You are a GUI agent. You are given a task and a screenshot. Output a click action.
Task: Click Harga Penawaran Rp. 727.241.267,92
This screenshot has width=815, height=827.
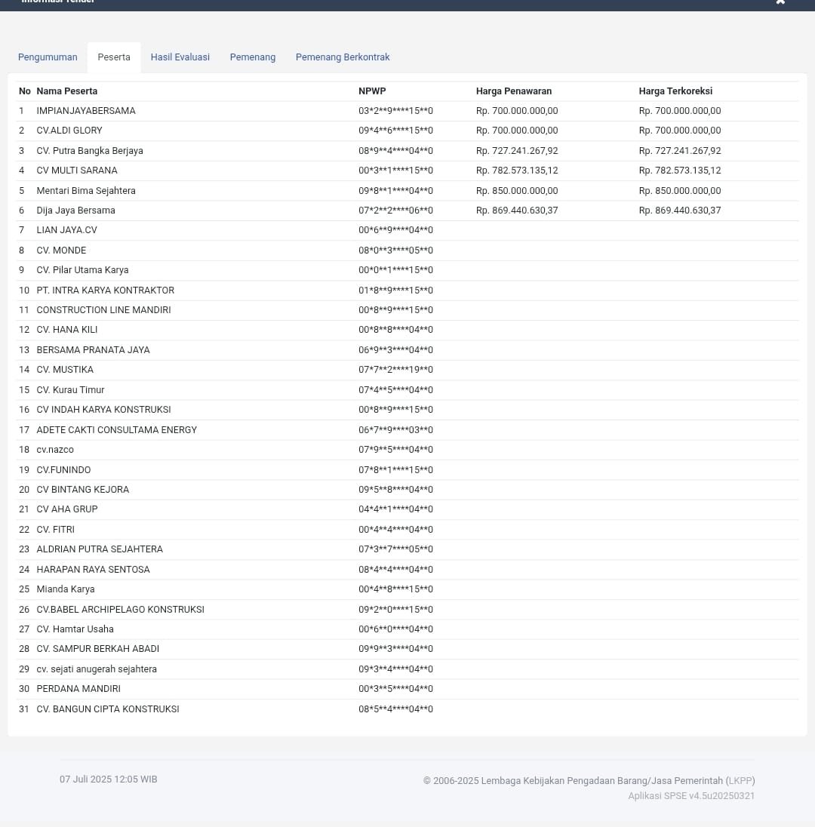click(517, 151)
